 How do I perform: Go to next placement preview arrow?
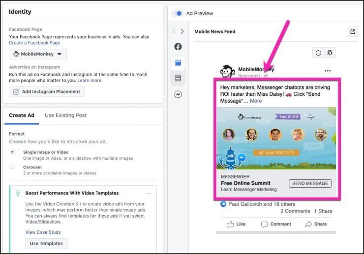[x=182, y=31]
